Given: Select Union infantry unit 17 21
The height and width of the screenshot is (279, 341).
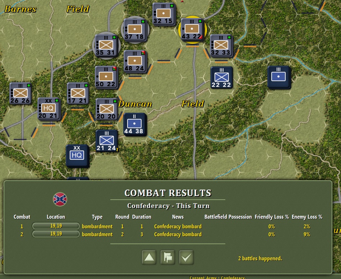Looking at the screenshot, I should 78,93.
